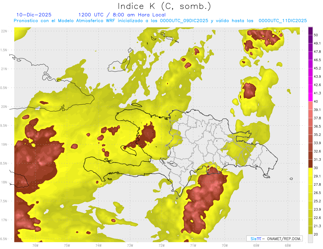Click the '21N' latitude label
This screenshot has height=249, width=323.
tap(4, 69)
